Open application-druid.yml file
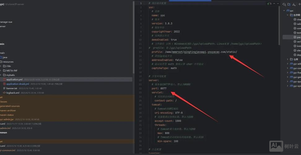Viewport: 301px width, 155px height. point(18,84)
